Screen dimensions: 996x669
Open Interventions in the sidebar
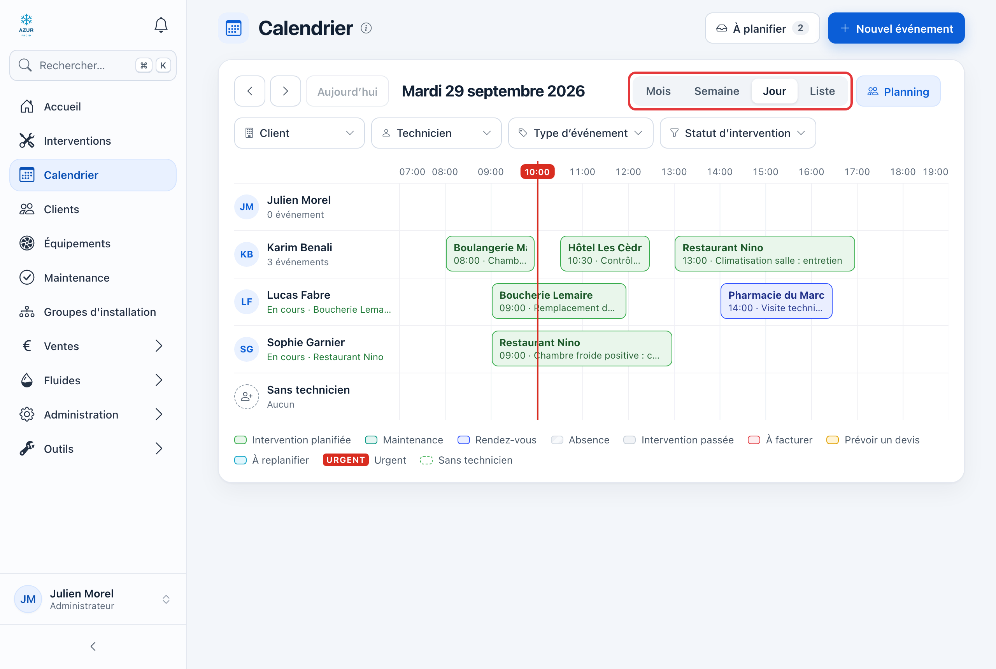point(93,141)
